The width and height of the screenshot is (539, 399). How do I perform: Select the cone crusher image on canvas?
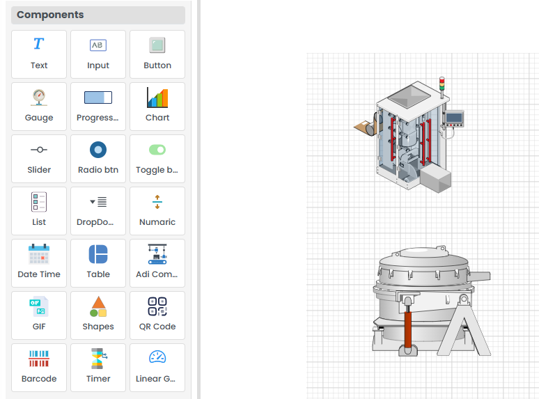(431, 301)
